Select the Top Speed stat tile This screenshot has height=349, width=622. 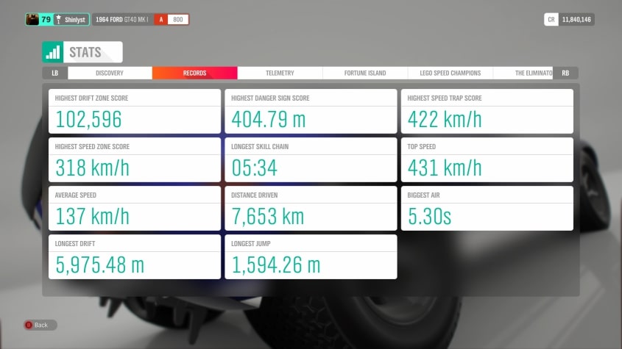(x=487, y=159)
